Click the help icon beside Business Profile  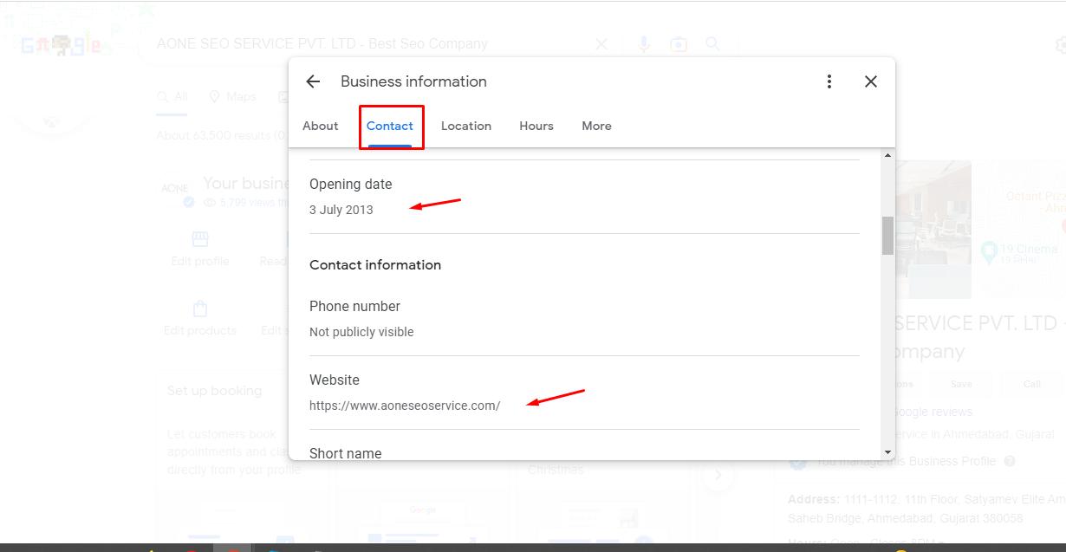1010,462
